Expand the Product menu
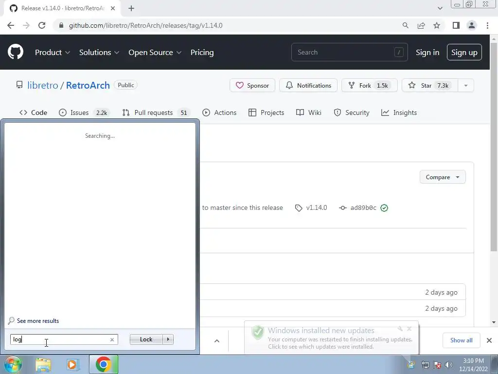Image resolution: width=498 pixels, height=374 pixels. tap(52, 53)
